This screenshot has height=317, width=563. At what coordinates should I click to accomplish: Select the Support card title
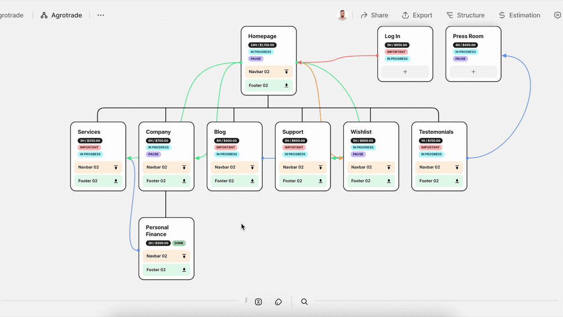(293, 132)
